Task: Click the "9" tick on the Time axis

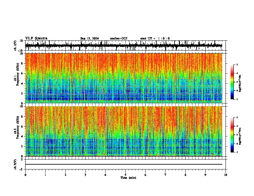Action: point(205,175)
